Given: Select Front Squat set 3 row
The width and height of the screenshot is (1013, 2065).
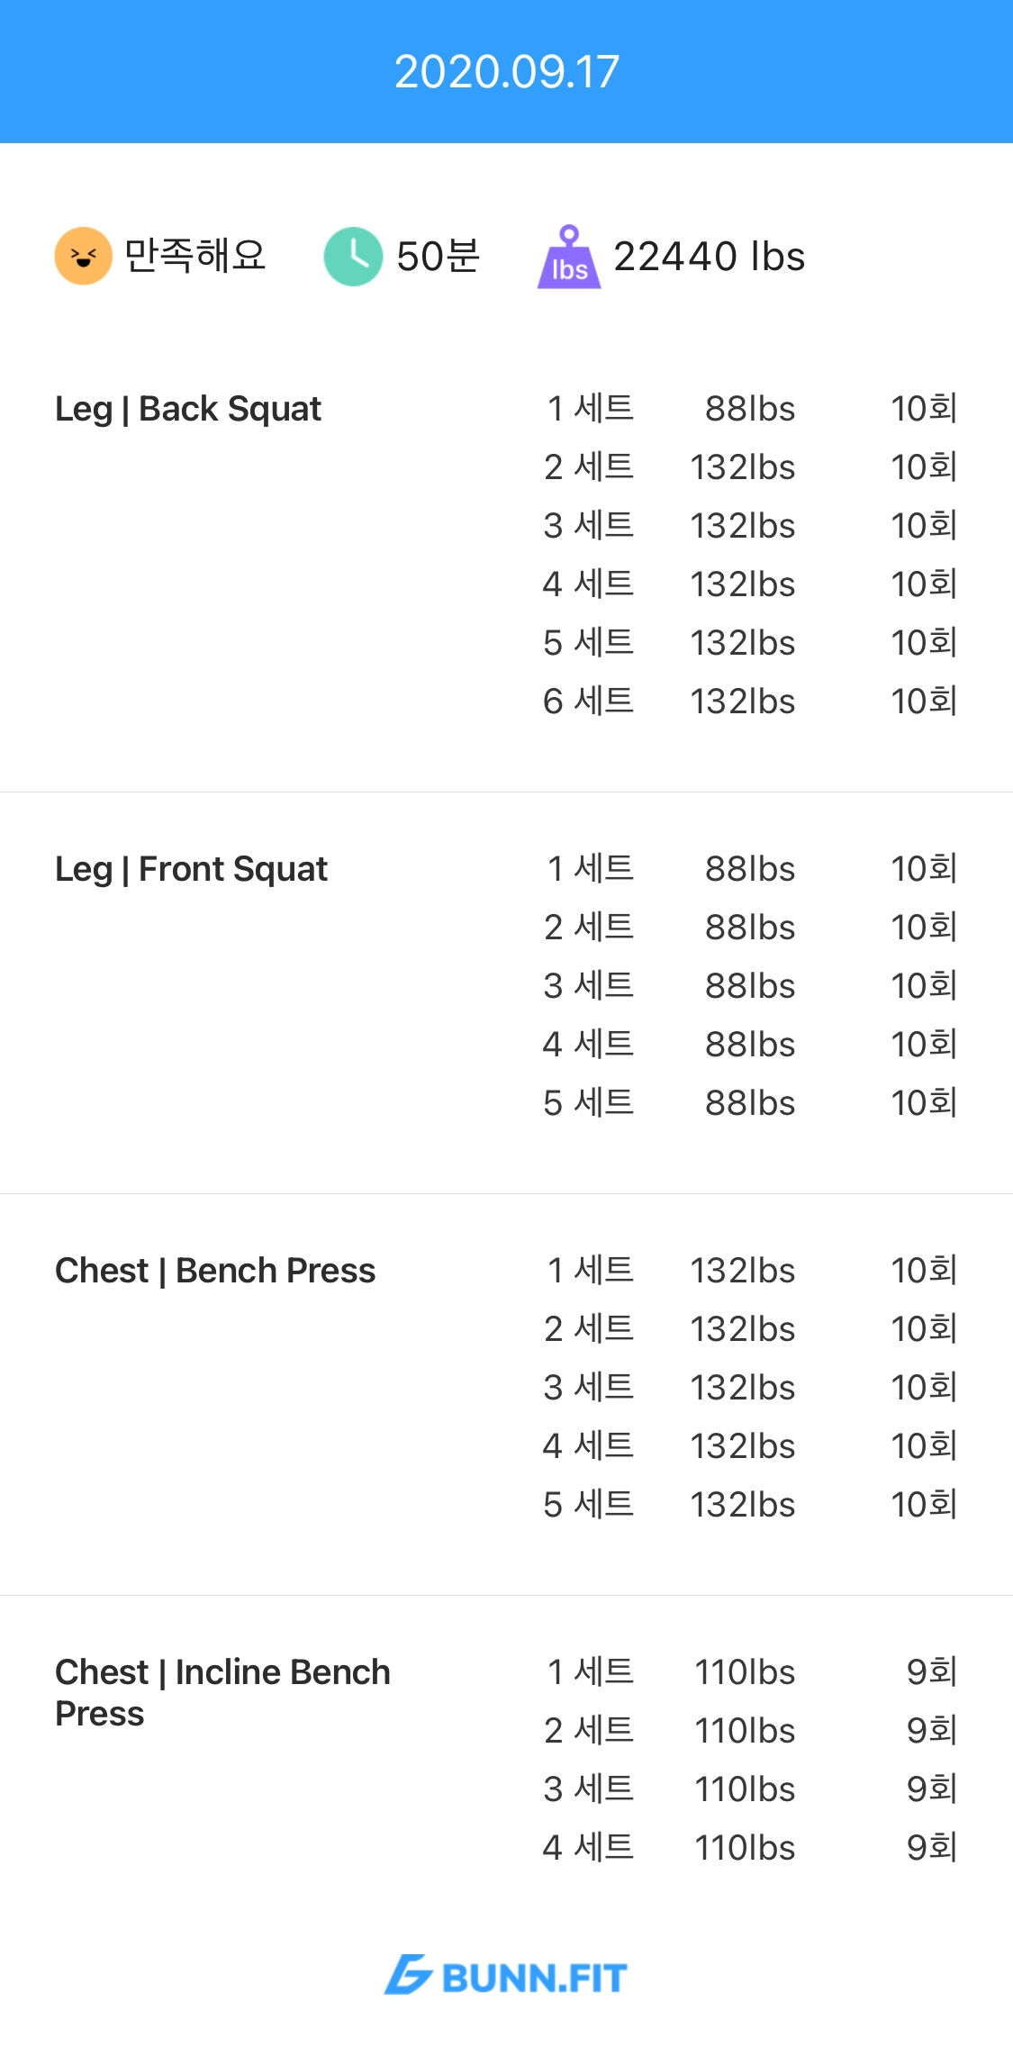Looking at the screenshot, I should [749, 986].
